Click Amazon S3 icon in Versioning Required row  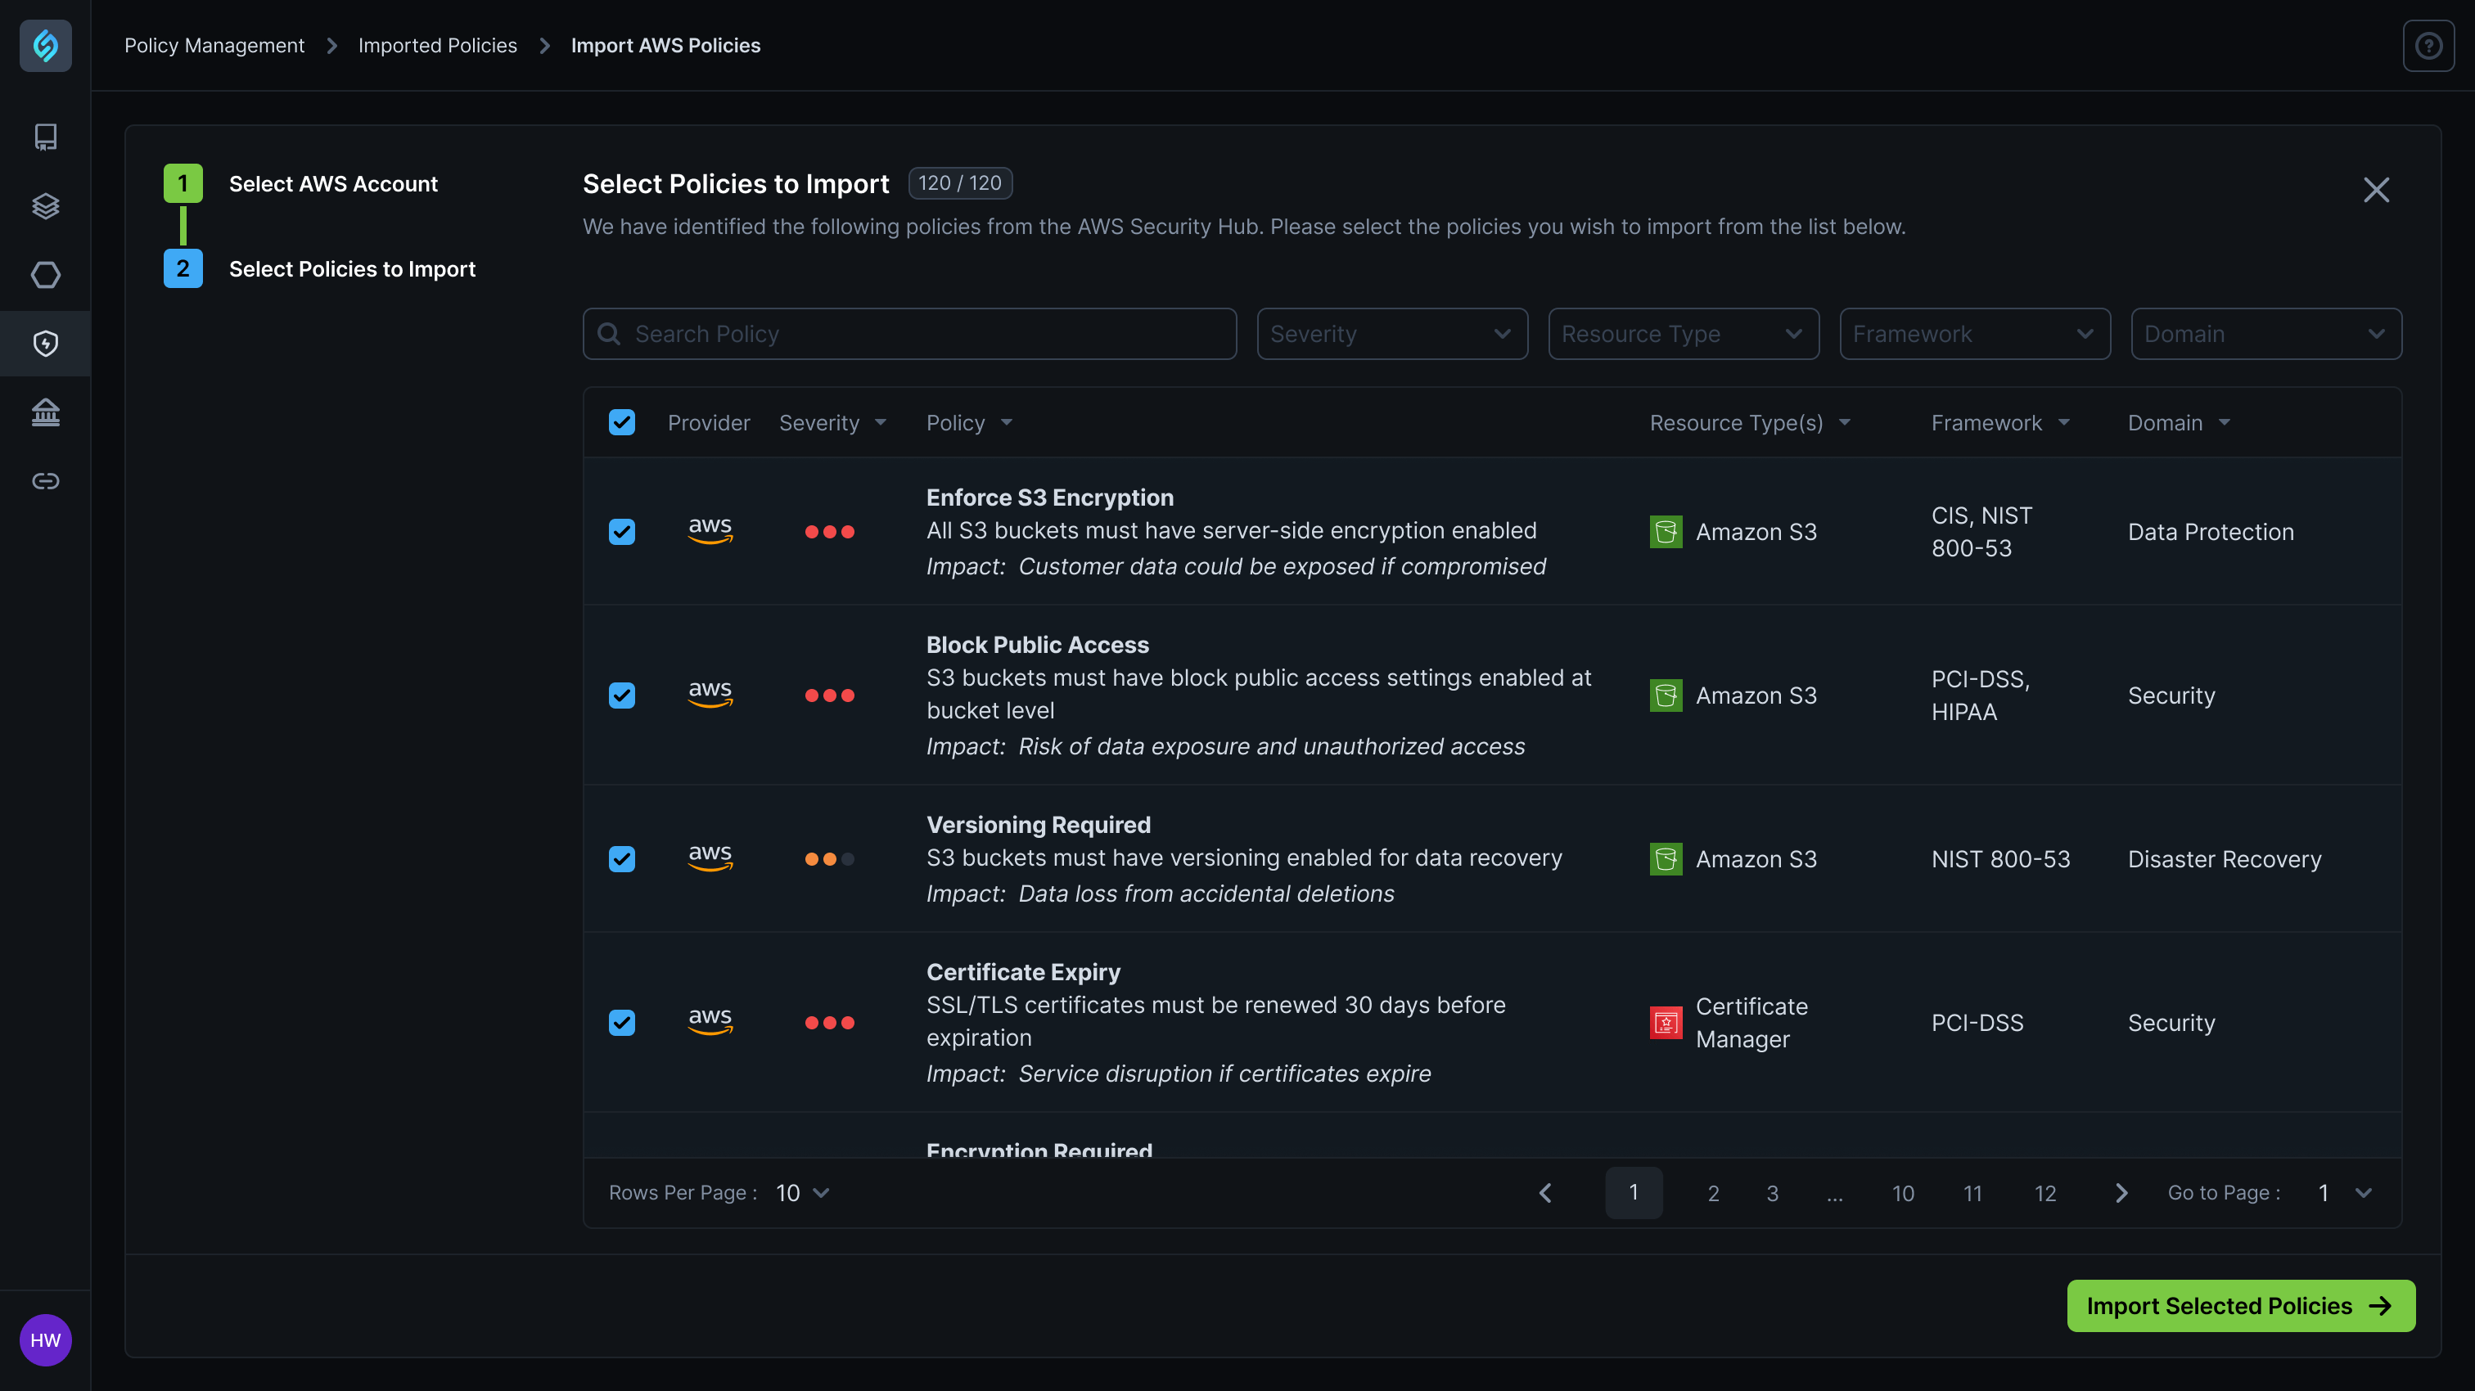[x=1666, y=859]
